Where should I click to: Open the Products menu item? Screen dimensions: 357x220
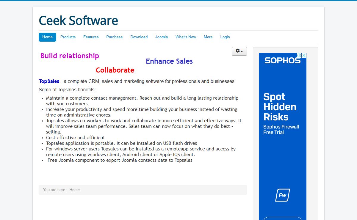(x=68, y=37)
